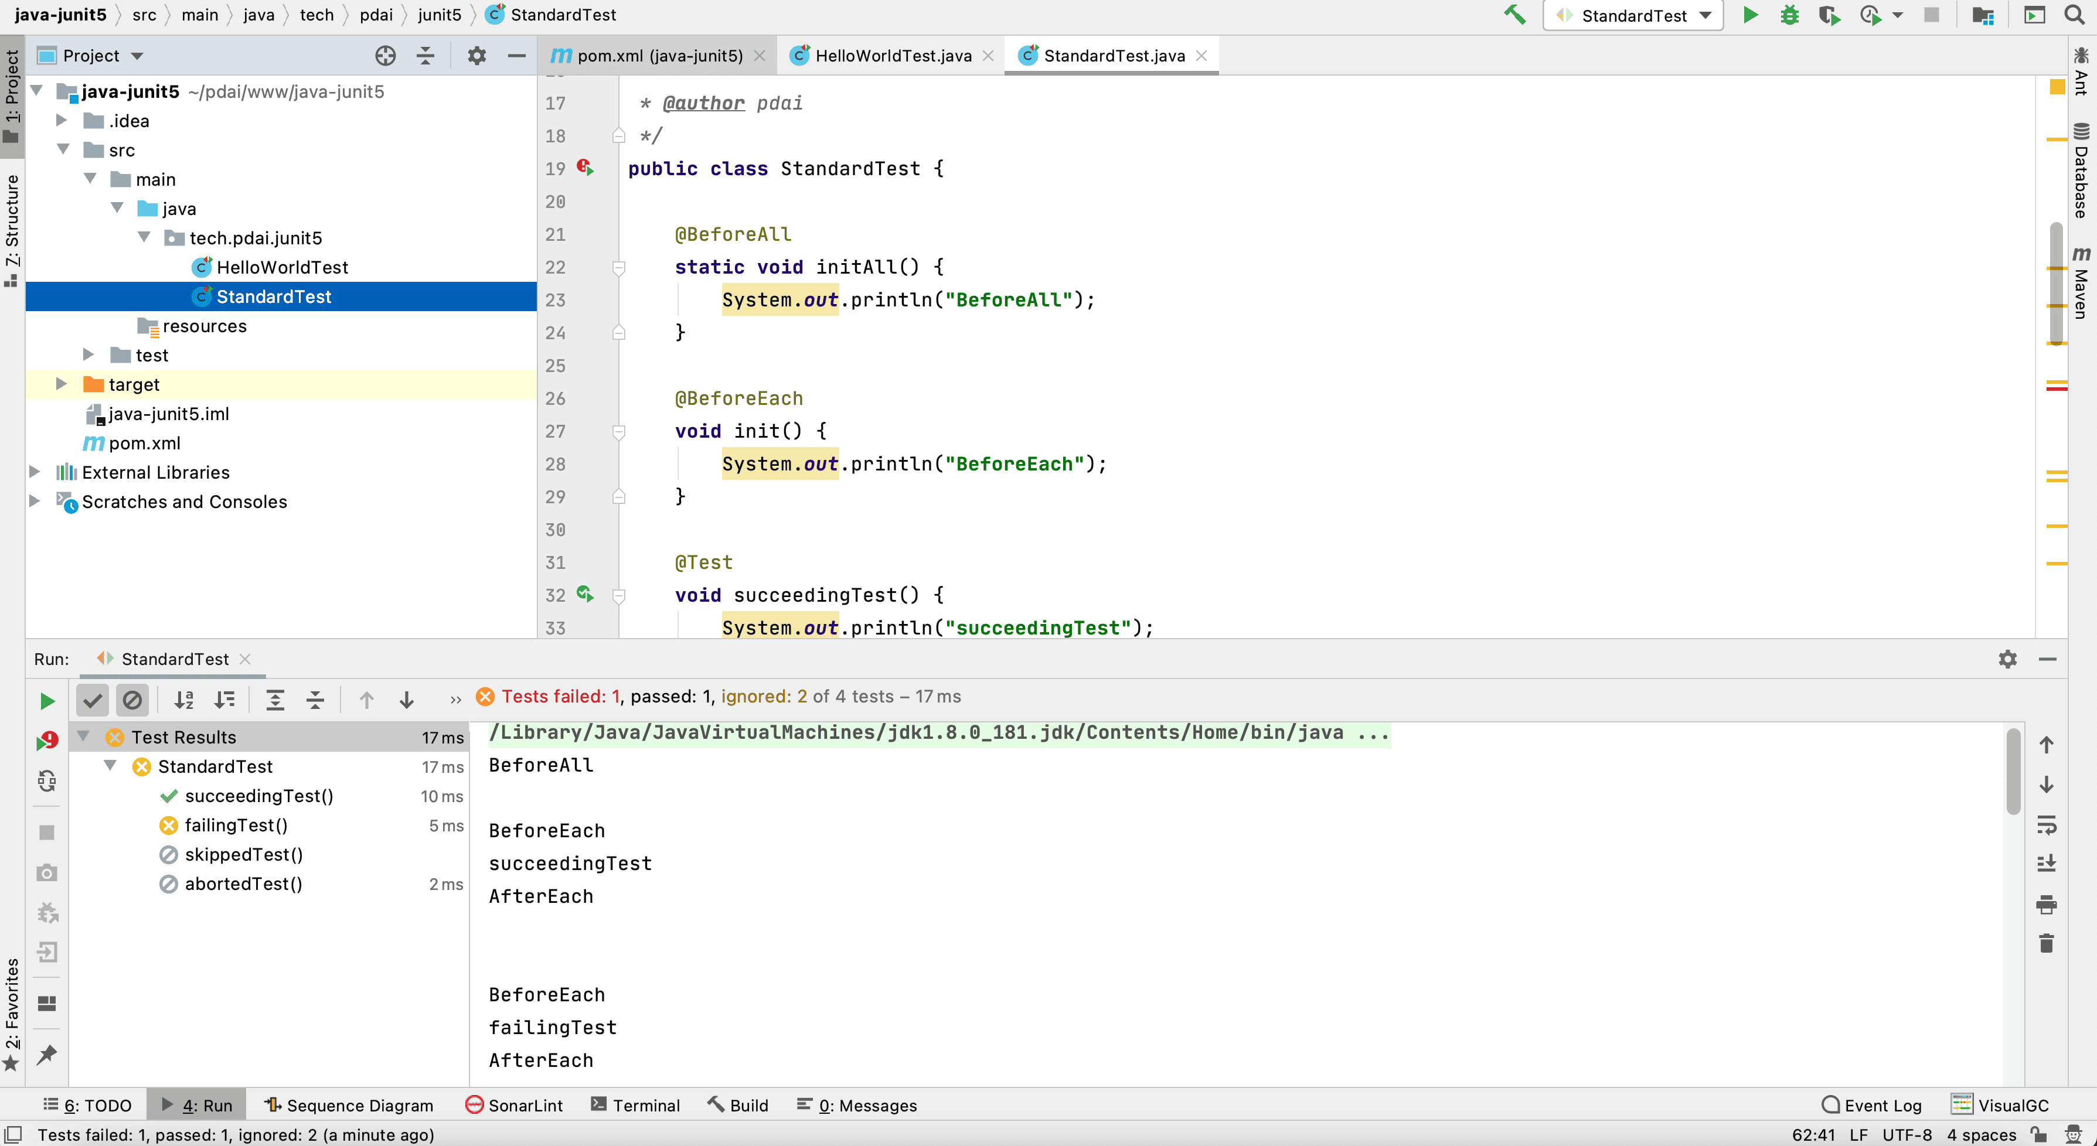Collapse the StandardTest node in Test Results
Viewport: 2097px width, 1146px height.
click(111, 766)
